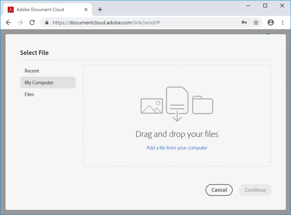Click the Adobe Acrobat tab favicon
This screenshot has width=291, height=215.
click(11, 10)
